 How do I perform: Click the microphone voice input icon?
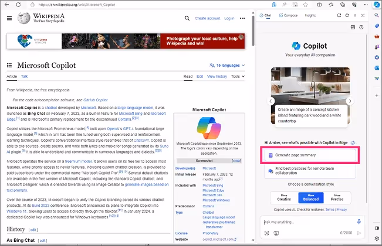click(x=359, y=221)
